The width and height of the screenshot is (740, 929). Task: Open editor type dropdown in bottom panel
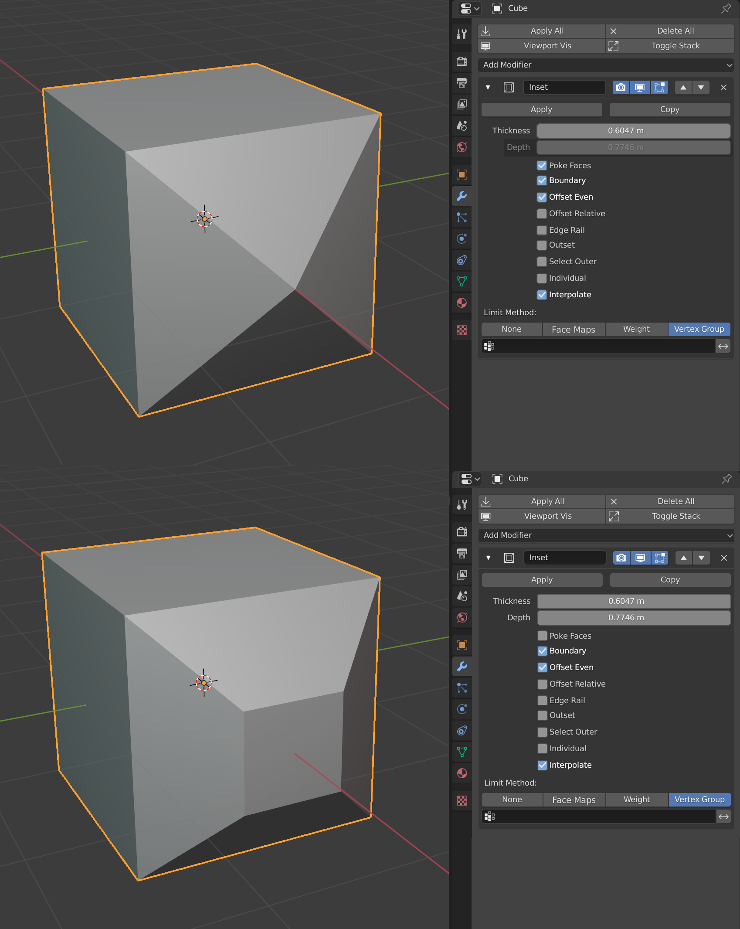click(470, 479)
